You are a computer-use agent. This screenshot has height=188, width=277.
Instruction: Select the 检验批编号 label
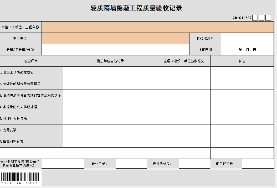205,38
